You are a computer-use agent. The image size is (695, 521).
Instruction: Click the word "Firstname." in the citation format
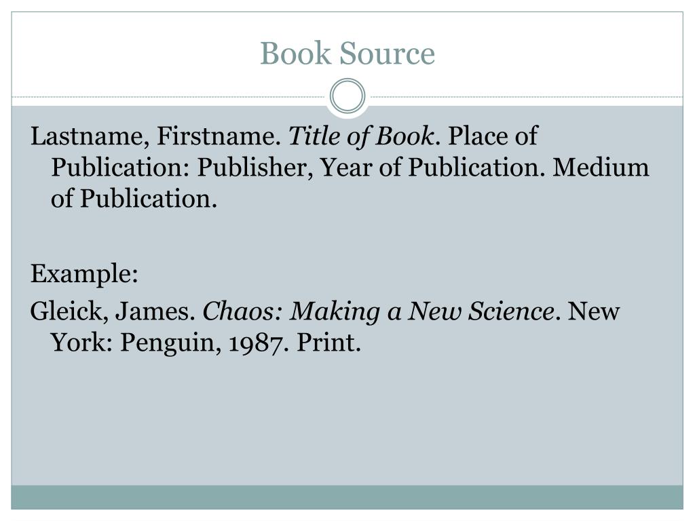(219, 136)
